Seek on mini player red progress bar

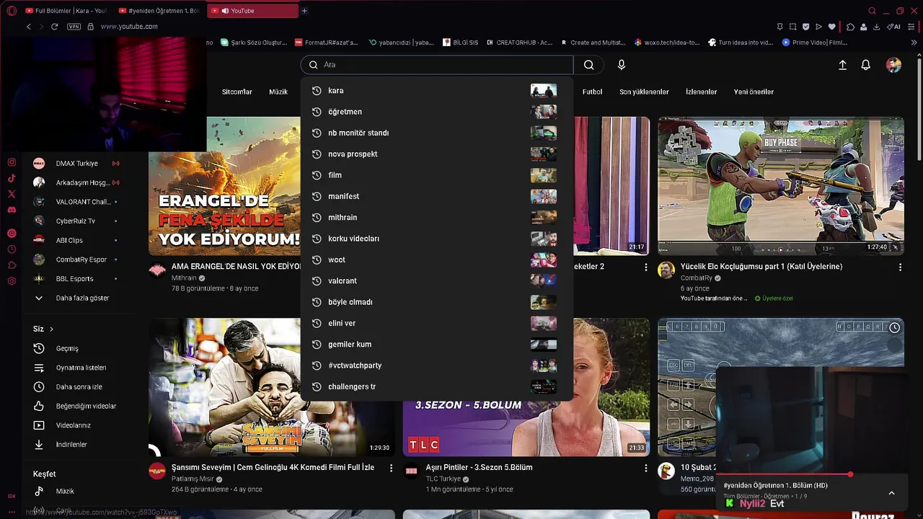point(813,474)
